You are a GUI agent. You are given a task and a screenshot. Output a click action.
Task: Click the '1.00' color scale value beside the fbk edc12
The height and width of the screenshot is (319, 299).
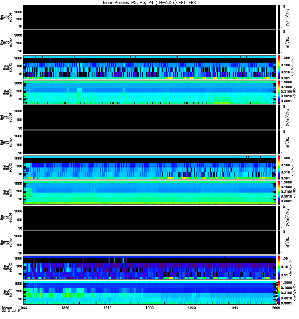click(285, 258)
